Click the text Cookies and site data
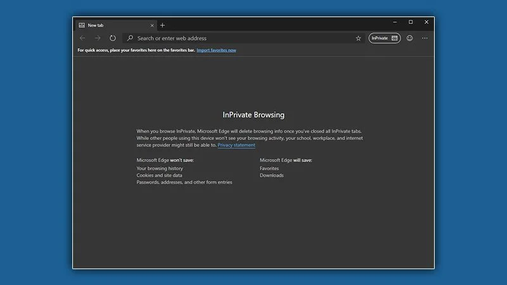Screen dimensions: 507x285 click(159, 175)
